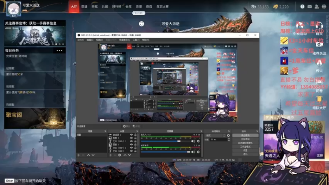Open the 组队大厅 icon
329x185 pixels.
pyautogui.click(x=319, y=99)
